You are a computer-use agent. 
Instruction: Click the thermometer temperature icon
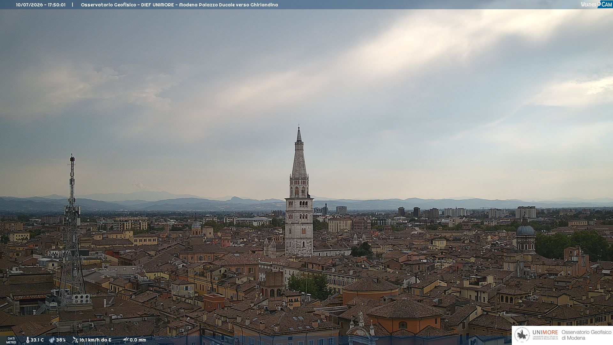tap(27, 340)
